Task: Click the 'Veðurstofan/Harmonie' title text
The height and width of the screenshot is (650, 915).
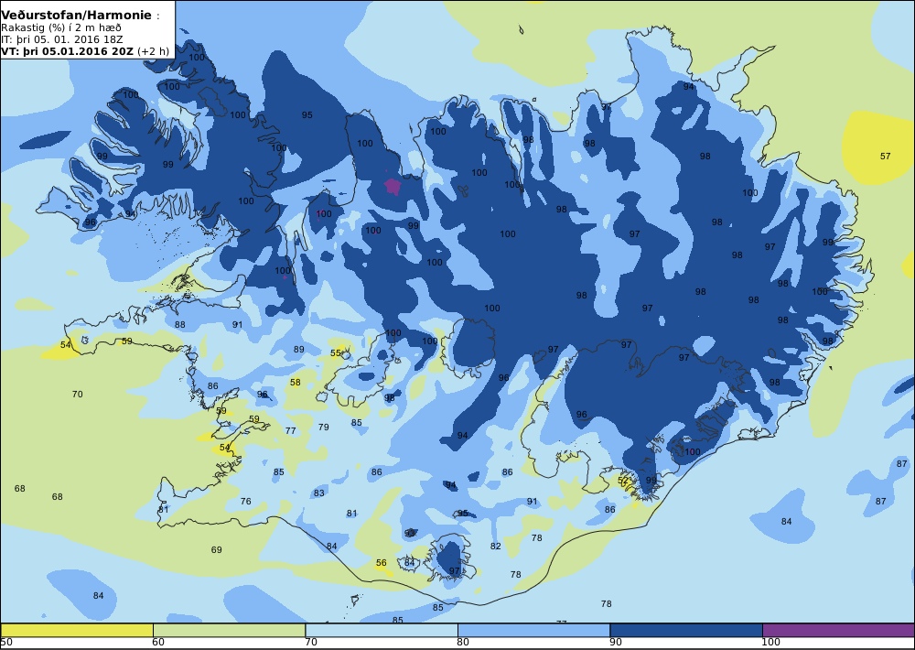Action: click(77, 16)
